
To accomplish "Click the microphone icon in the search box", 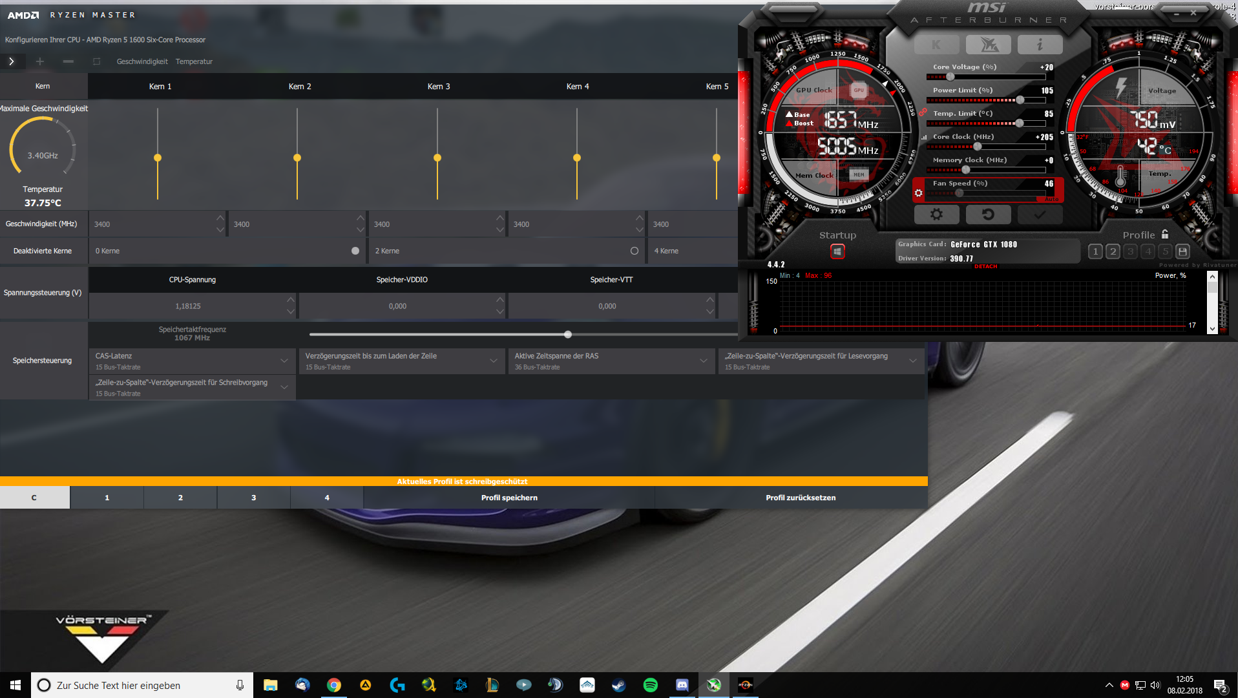I will (240, 685).
